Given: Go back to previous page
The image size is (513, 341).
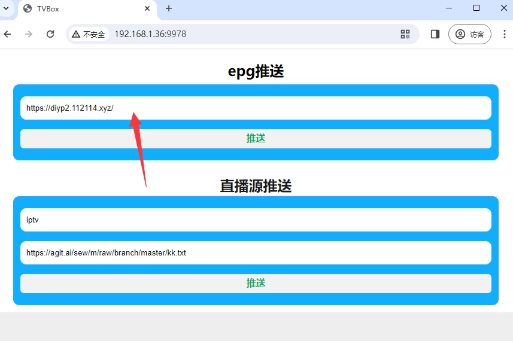Looking at the screenshot, I should 8,34.
